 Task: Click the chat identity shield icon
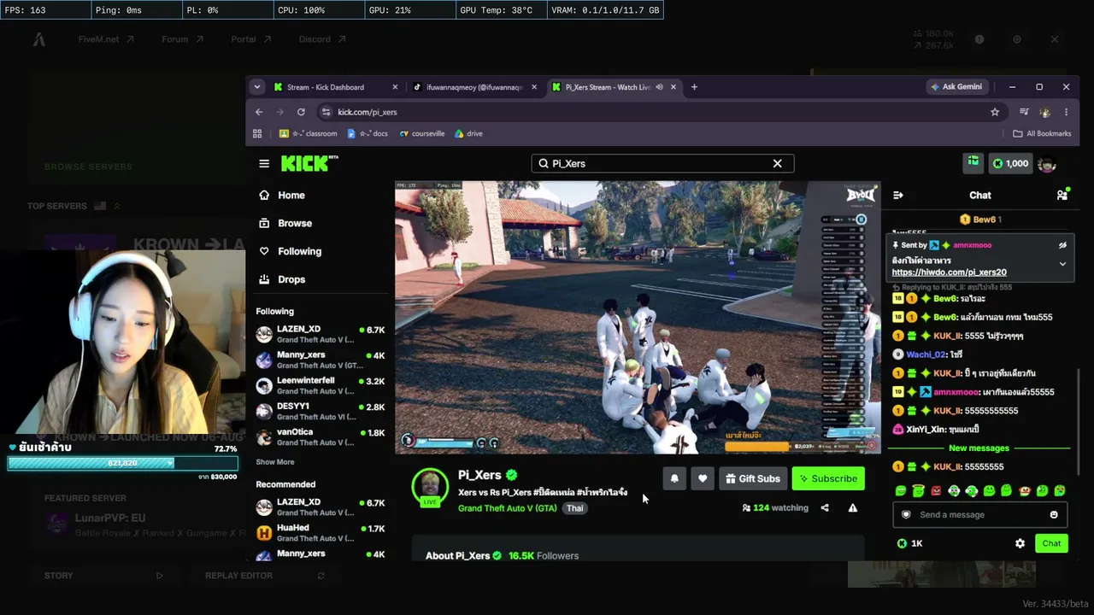pyautogui.click(x=906, y=515)
